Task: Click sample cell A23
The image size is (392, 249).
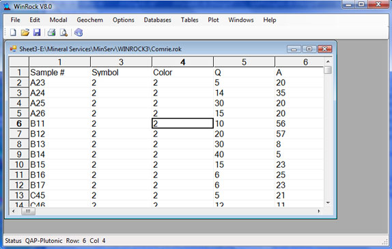Action: click(59, 83)
